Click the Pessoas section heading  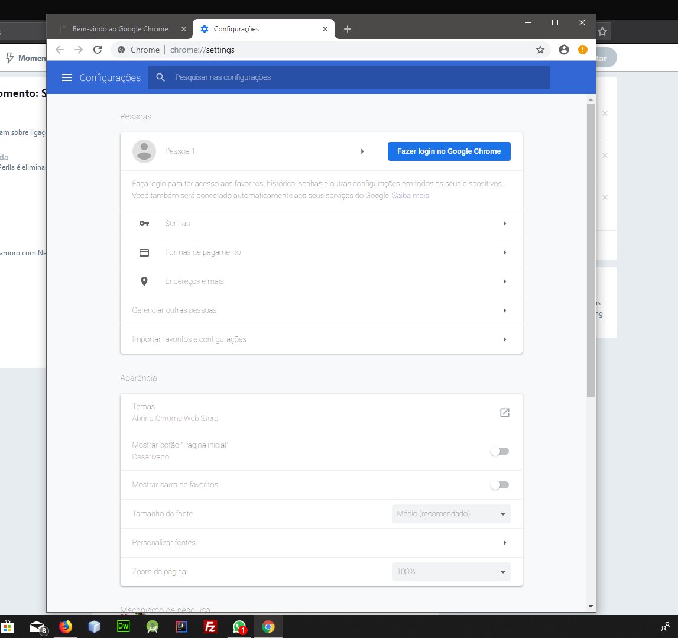click(x=136, y=117)
